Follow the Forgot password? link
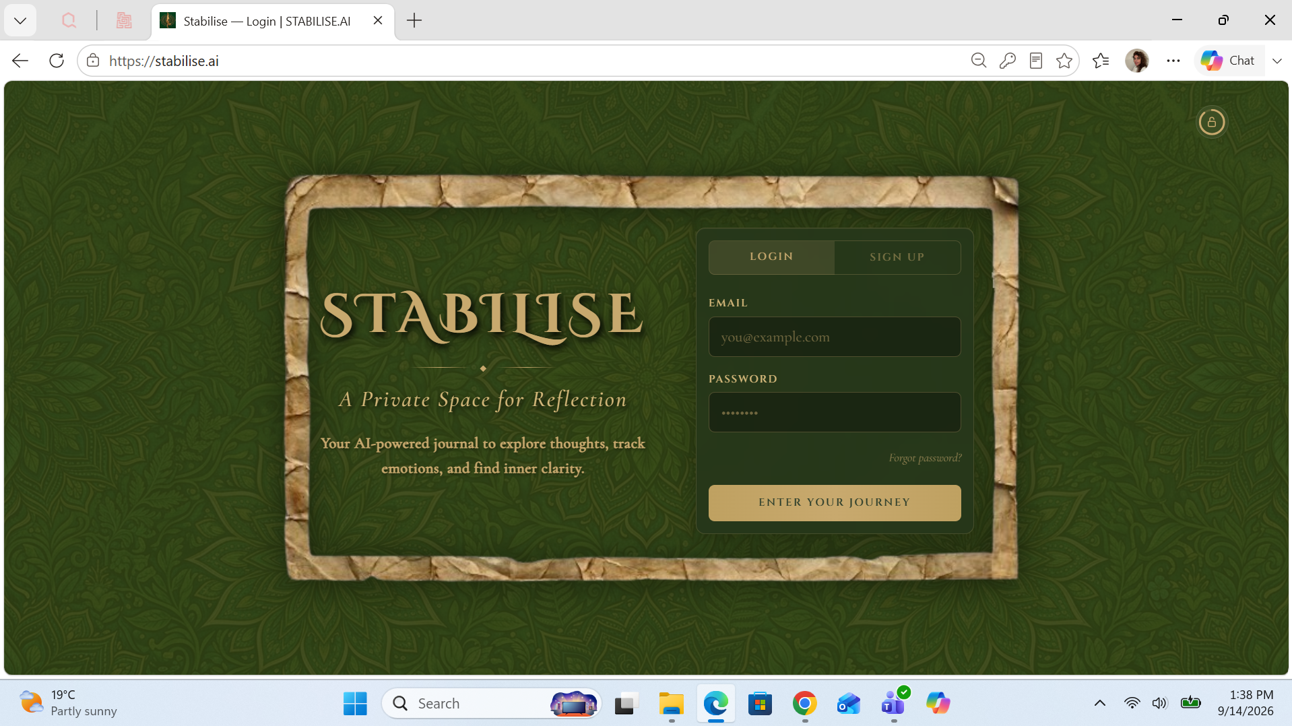 [925, 458]
